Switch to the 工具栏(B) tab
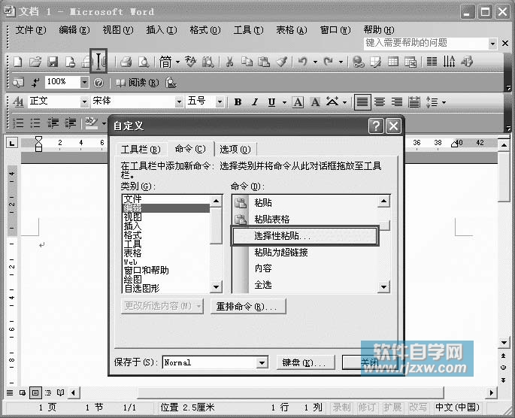Screen dimensions: 515x418 (x=141, y=150)
